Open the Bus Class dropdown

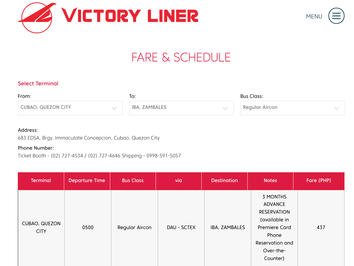coord(293,108)
